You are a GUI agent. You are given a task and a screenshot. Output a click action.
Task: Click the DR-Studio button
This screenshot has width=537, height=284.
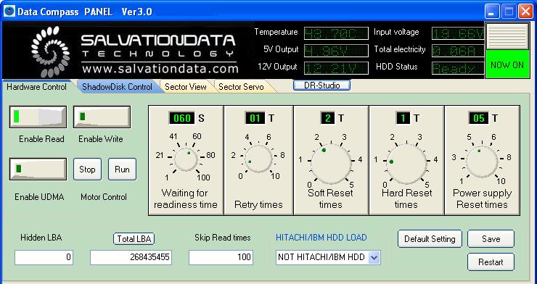point(321,85)
